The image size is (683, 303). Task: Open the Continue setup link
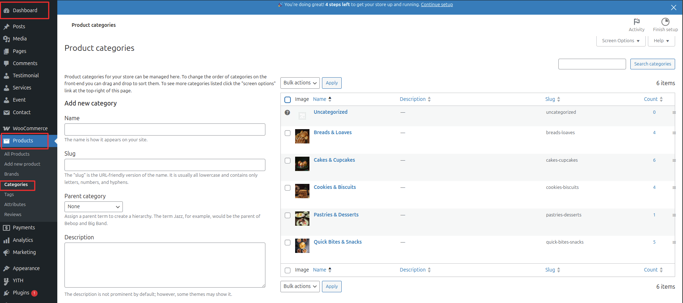click(437, 5)
